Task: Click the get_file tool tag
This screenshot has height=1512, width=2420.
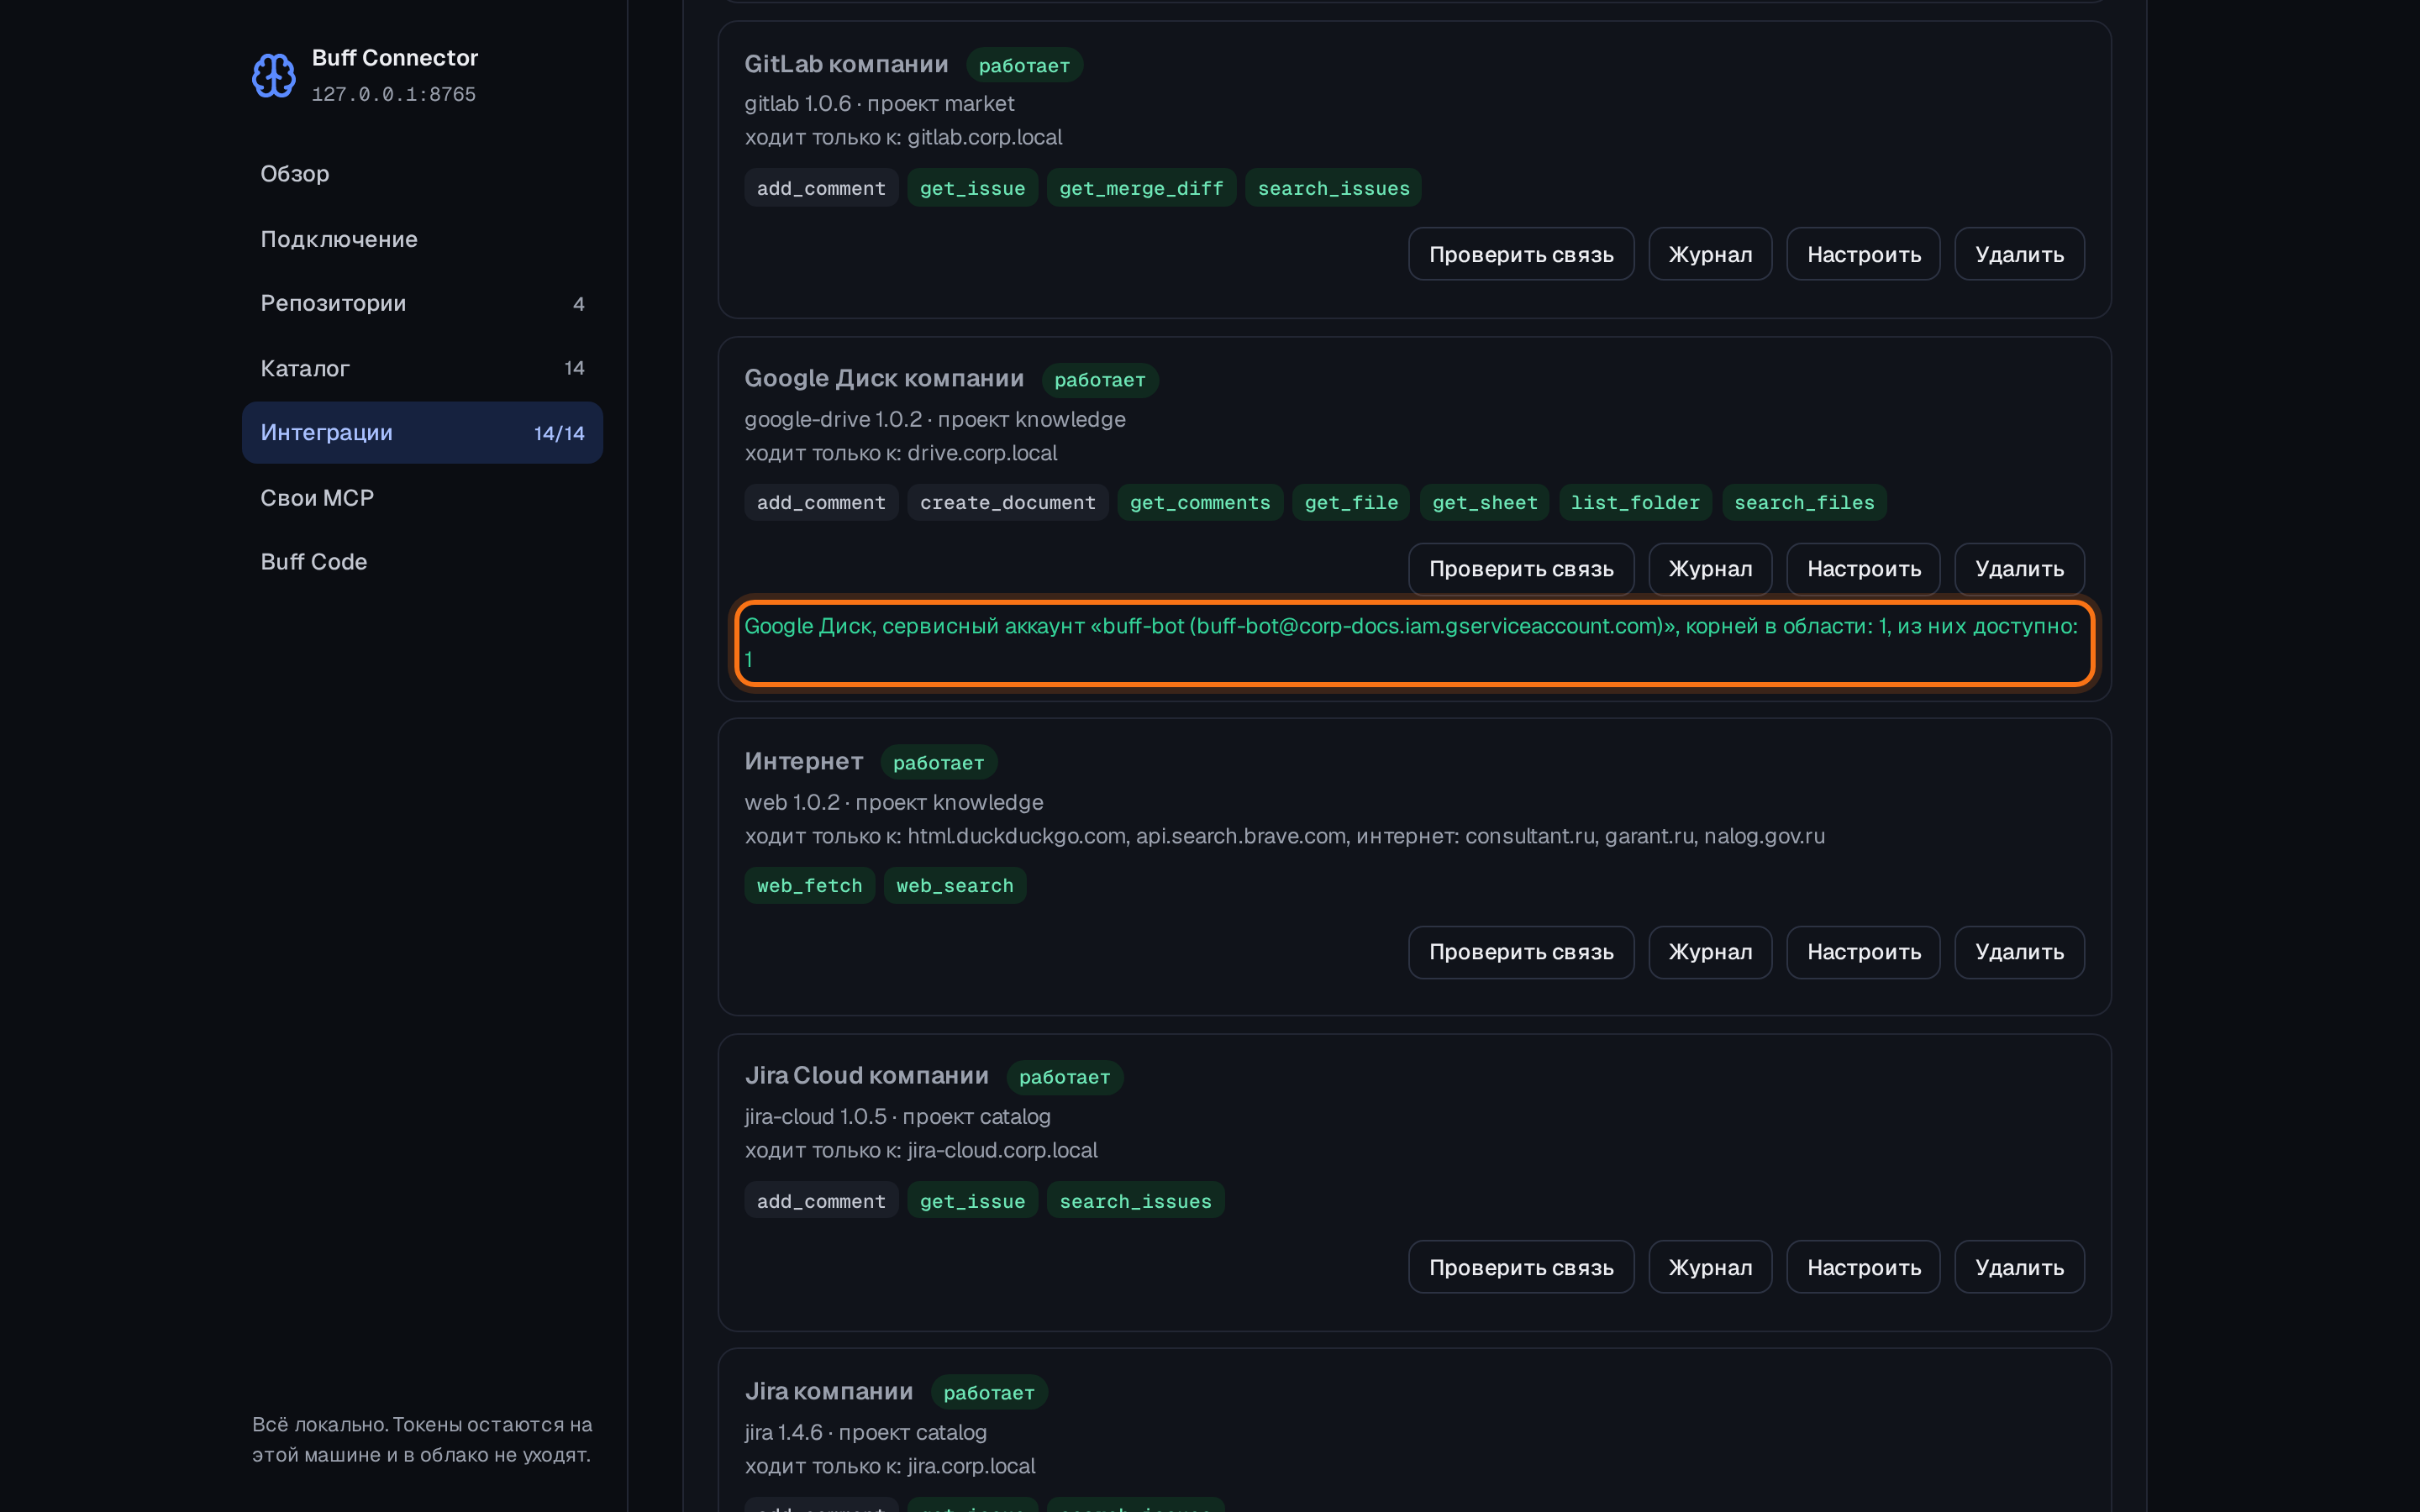Action: coord(1351,502)
